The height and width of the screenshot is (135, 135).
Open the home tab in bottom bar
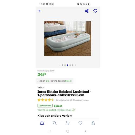click(42, 123)
